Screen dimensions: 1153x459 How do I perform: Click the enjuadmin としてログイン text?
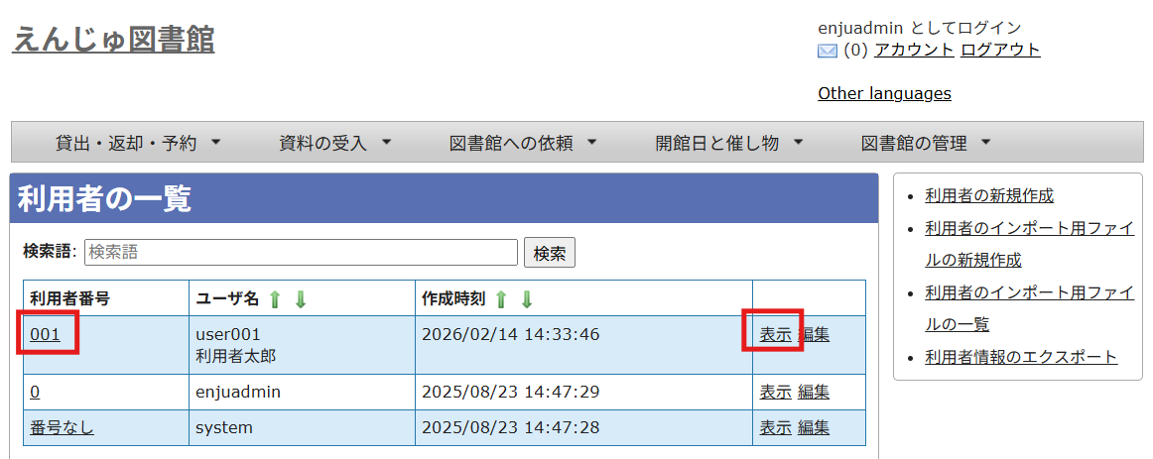click(919, 28)
